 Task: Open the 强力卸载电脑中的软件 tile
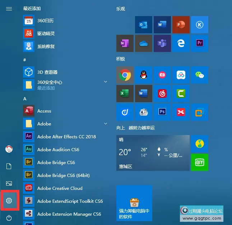tap(134, 203)
